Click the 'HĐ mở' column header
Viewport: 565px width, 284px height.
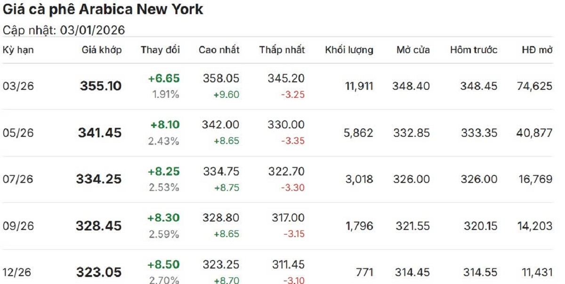click(x=537, y=50)
